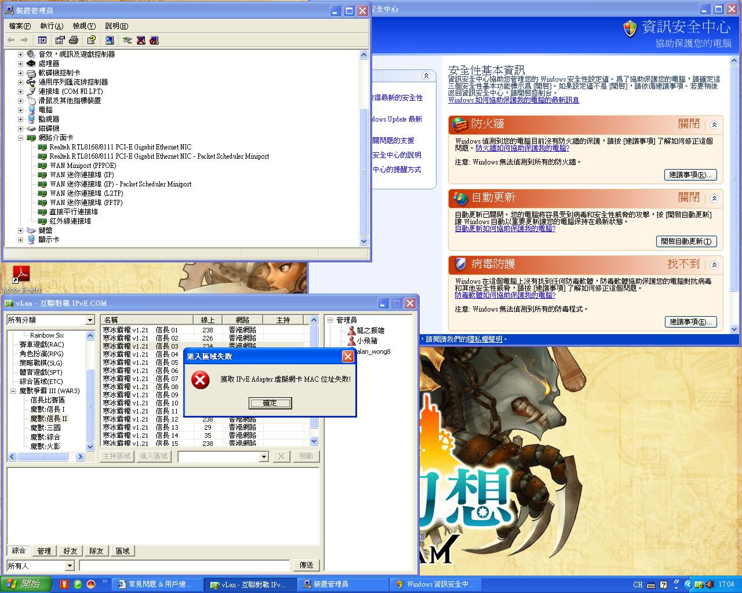Select the Adobe Reader desktop icon
The height and width of the screenshot is (593, 742).
pos(21,278)
